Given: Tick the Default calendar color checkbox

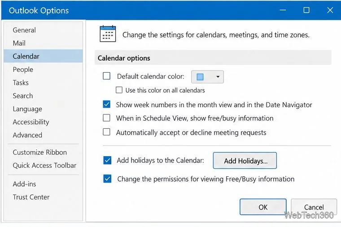Looking at the screenshot, I should tap(107, 76).
